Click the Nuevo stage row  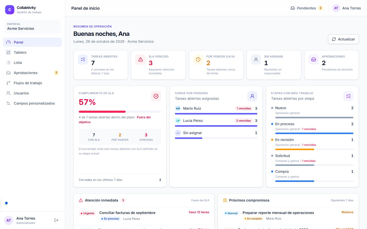(312, 112)
